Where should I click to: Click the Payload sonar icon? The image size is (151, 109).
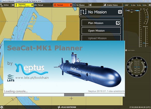(55, 5)
